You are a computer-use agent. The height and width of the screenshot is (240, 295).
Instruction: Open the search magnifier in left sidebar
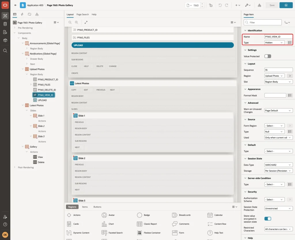[5, 51]
